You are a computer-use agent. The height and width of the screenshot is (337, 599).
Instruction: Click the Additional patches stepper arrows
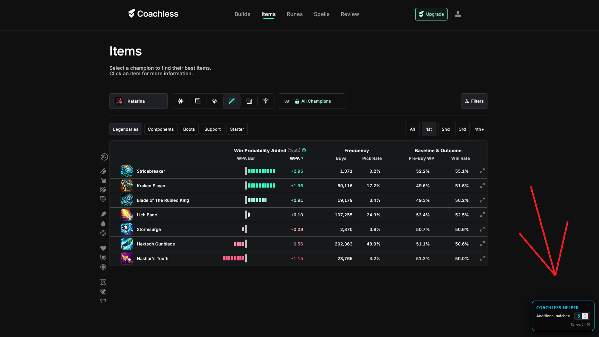pyautogui.click(x=585, y=316)
